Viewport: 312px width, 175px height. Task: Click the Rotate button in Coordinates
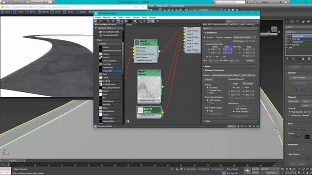250,60
